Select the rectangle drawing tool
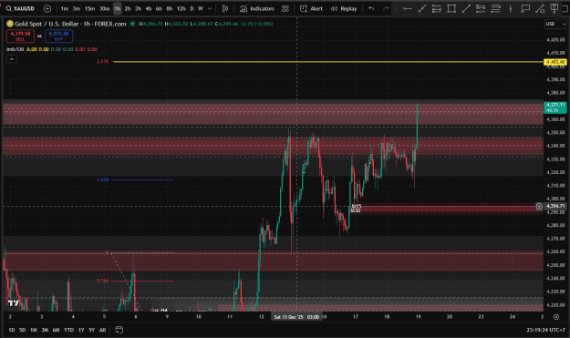 451,8
